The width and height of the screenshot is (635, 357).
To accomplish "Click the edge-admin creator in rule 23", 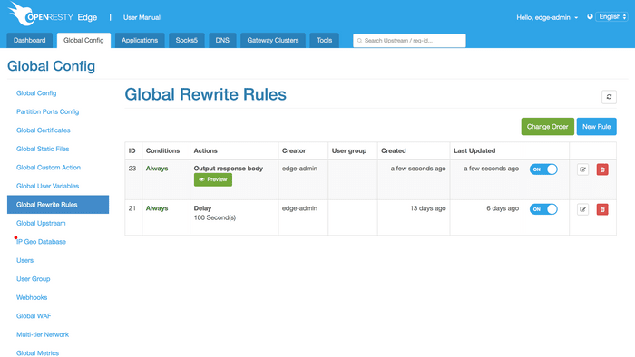I will [299, 169].
